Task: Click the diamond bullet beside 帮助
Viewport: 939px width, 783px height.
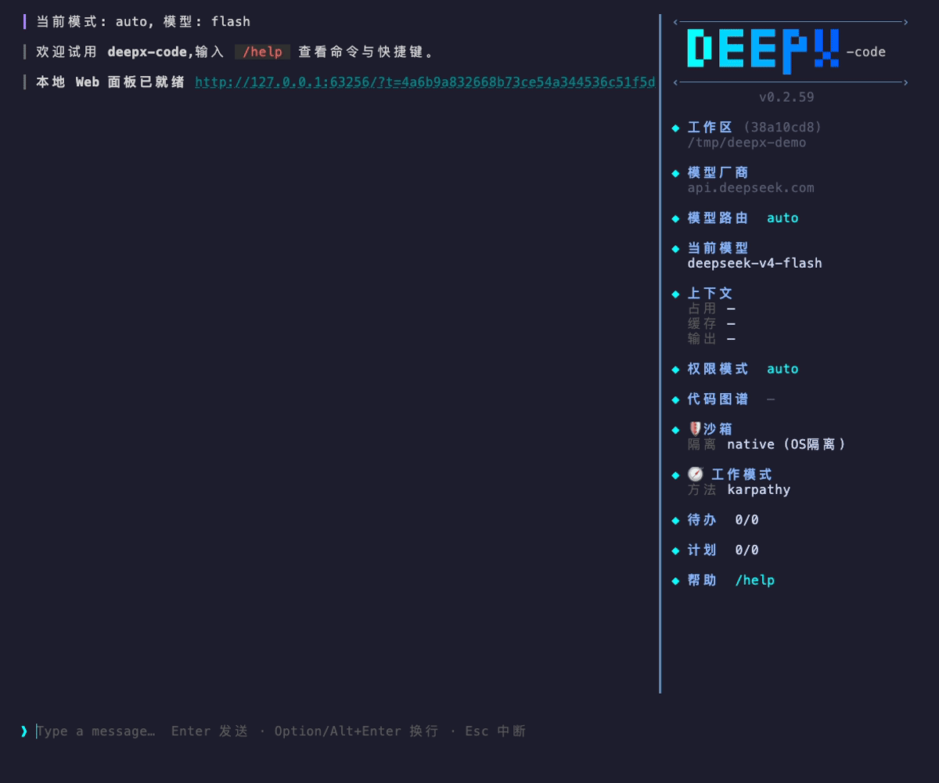Action: [x=676, y=581]
